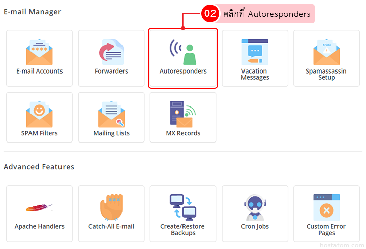Select the "Vacation Messages" text link
This screenshot has width=366, height=249.
coord(255,75)
